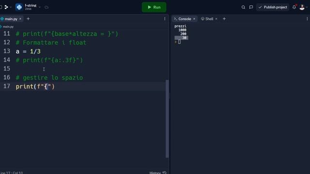The width and height of the screenshot is (310, 174).
Task: Open the search magnifier icon
Action: 243,7
